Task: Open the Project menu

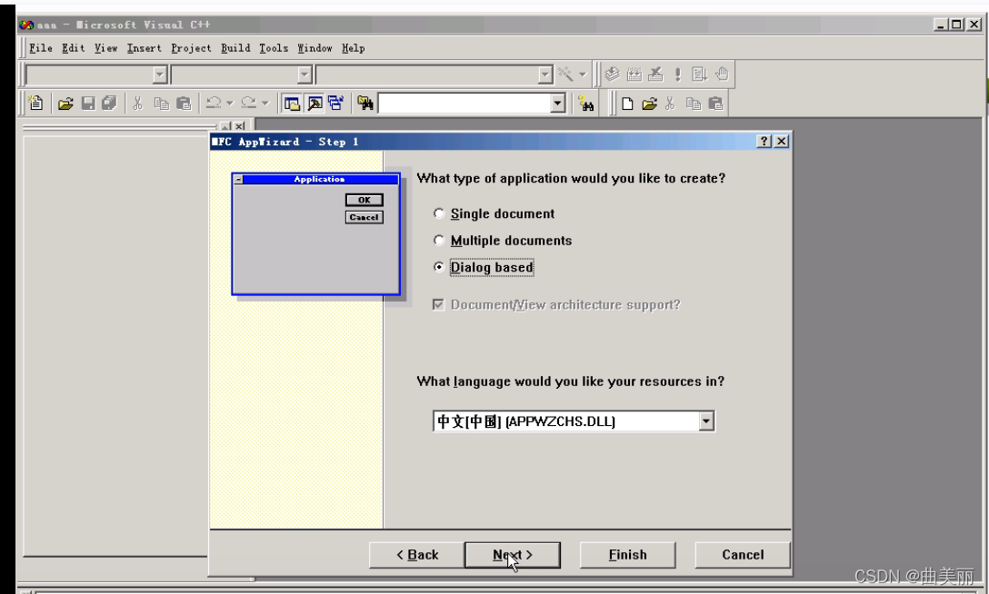Action: click(191, 48)
